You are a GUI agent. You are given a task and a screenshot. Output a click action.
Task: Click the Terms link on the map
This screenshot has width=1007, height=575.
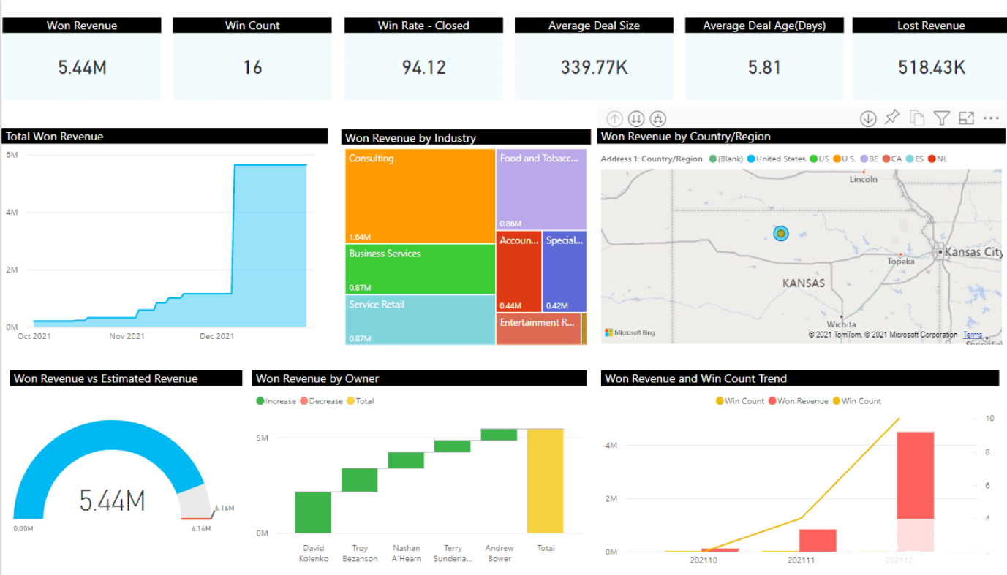point(973,335)
